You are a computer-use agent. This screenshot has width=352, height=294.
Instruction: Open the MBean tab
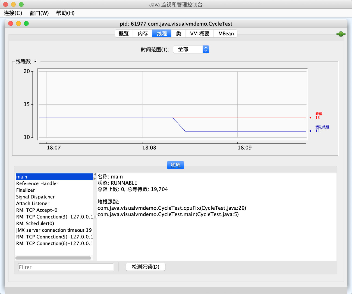(x=226, y=33)
